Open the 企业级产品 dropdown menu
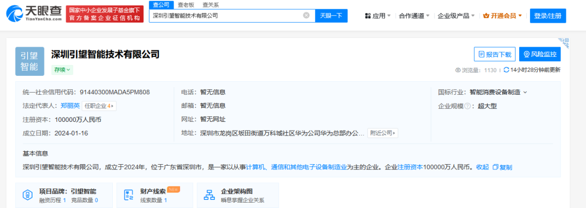Screen dimensions: 586x208 456,16
